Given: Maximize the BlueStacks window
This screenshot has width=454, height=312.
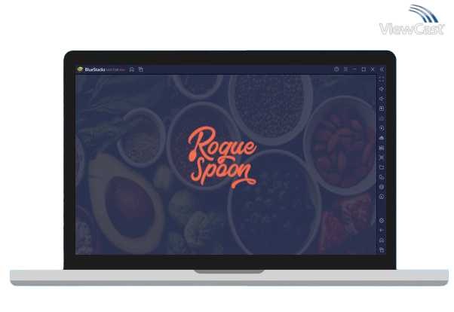Looking at the screenshot, I should (x=364, y=69).
